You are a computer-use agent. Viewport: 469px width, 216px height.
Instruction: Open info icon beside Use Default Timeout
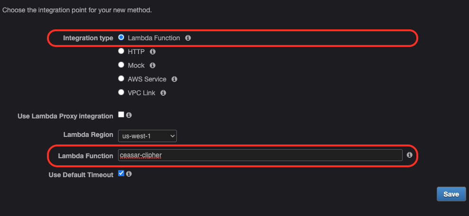(x=129, y=173)
